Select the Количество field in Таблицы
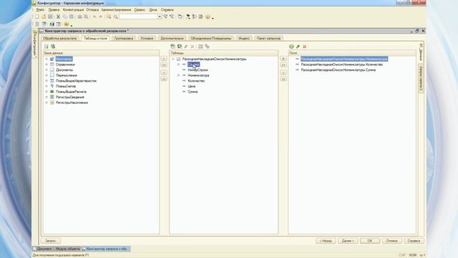The height and width of the screenshot is (258, 458). tap(196, 81)
